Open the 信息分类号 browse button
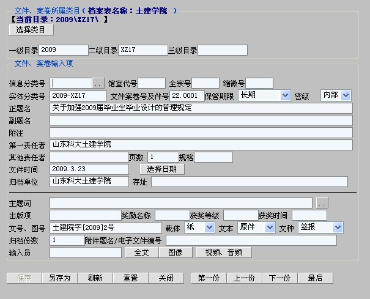370x299 pixels. click(98, 83)
